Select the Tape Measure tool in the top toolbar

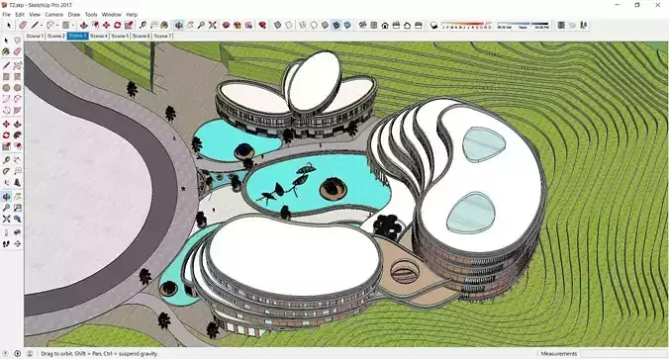(x=143, y=25)
